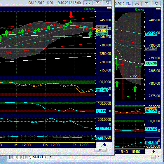This screenshot has width=164, height=164.
Task: Select the Blatt1 sheet tab
Action: point(38,157)
